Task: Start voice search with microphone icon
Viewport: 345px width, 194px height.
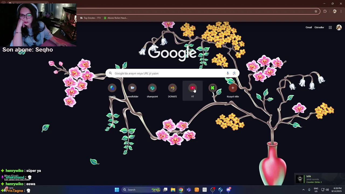Action: pyautogui.click(x=228, y=73)
